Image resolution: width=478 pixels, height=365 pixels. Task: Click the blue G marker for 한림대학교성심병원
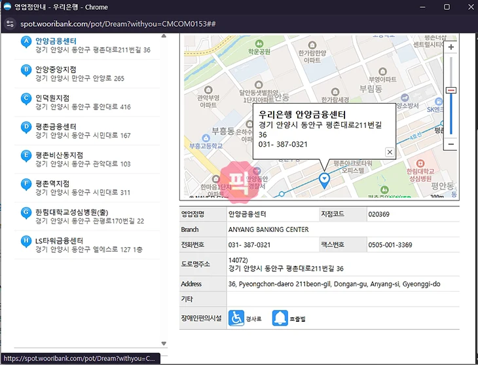click(26, 213)
